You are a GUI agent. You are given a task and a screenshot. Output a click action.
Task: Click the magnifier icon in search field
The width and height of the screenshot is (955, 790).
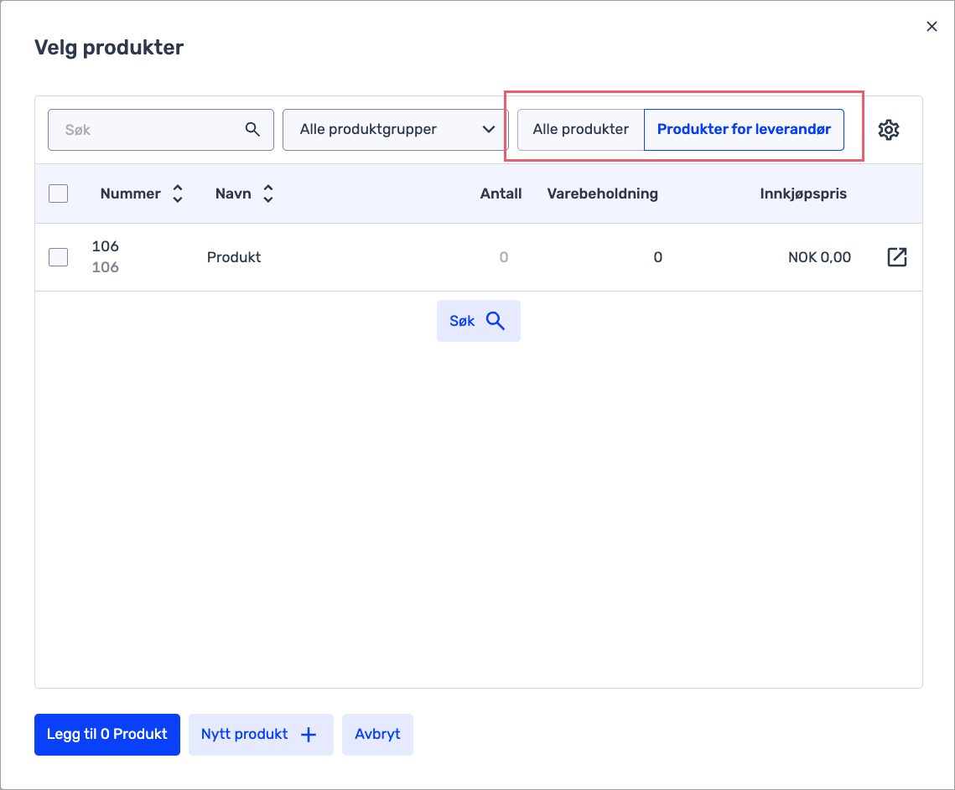pyautogui.click(x=252, y=130)
